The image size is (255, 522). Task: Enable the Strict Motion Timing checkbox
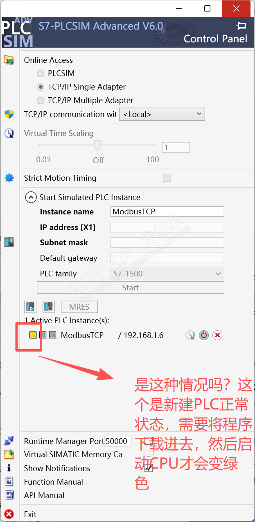pyautogui.click(x=167, y=178)
